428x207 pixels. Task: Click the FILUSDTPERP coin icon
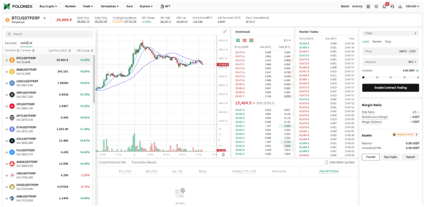click(x=12, y=152)
